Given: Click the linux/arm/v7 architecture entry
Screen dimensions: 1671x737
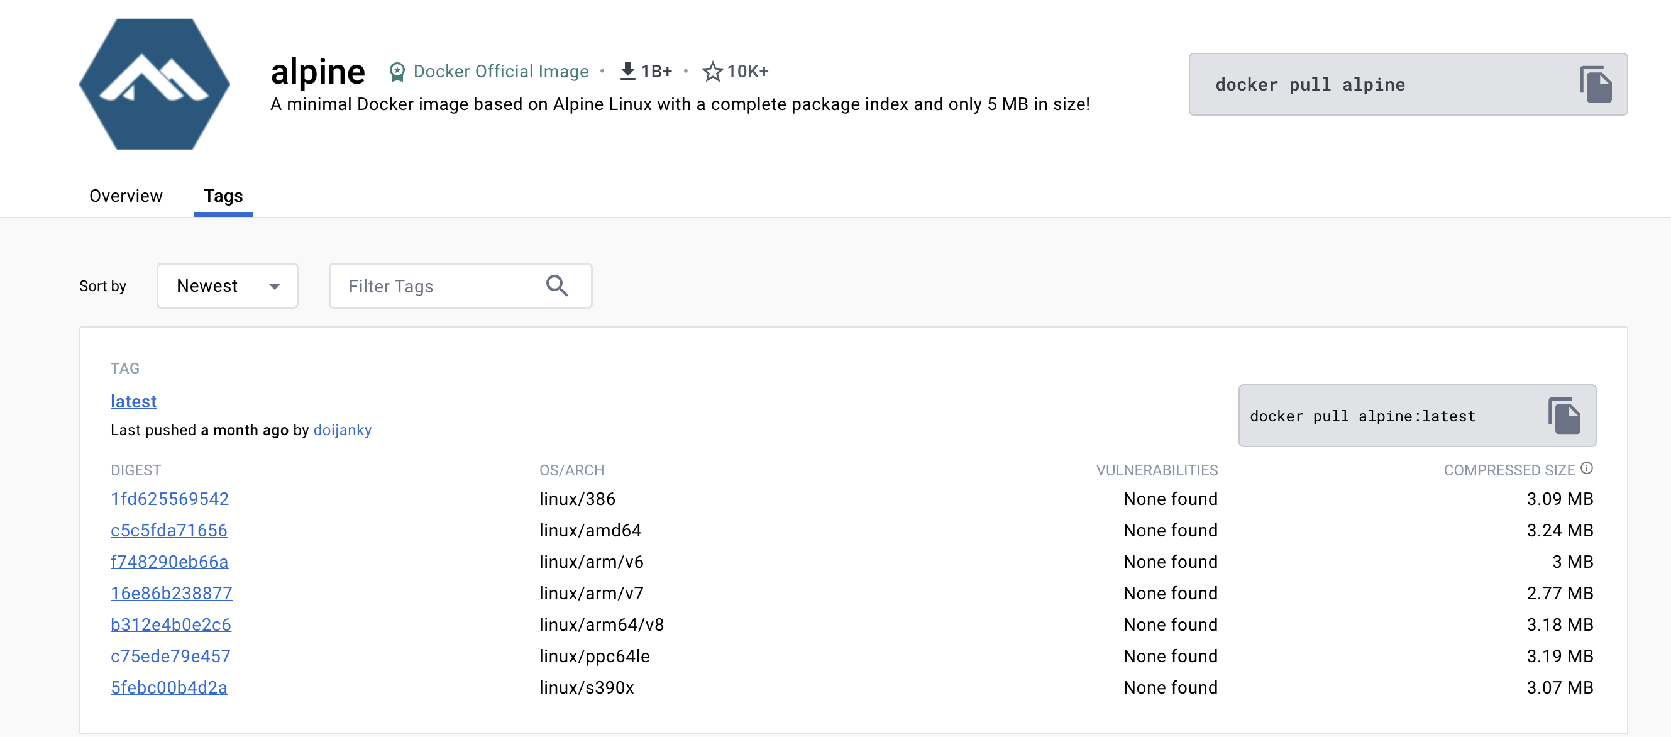Looking at the screenshot, I should pyautogui.click(x=592, y=593).
